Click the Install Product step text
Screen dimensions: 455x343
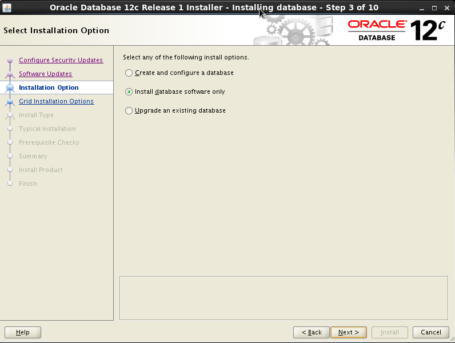coord(41,170)
